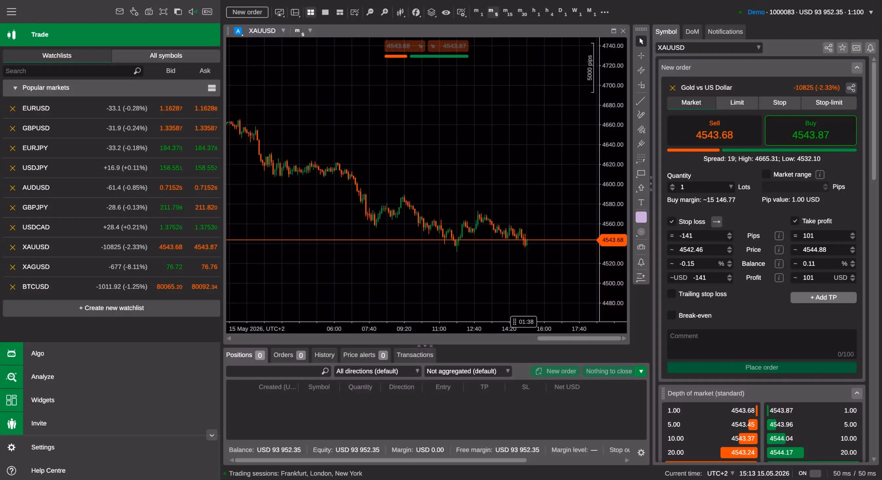Select the freehand pencil drawing tool
882x480 pixels.
point(641,115)
